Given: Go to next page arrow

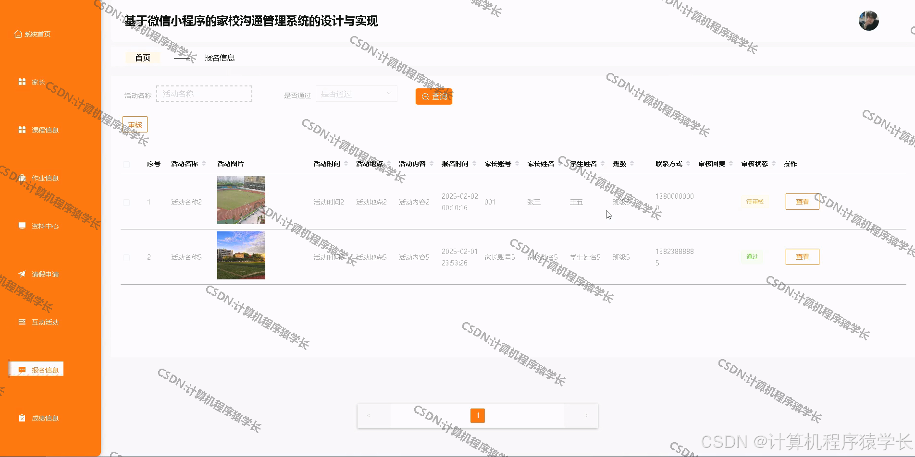Looking at the screenshot, I should 586,416.
